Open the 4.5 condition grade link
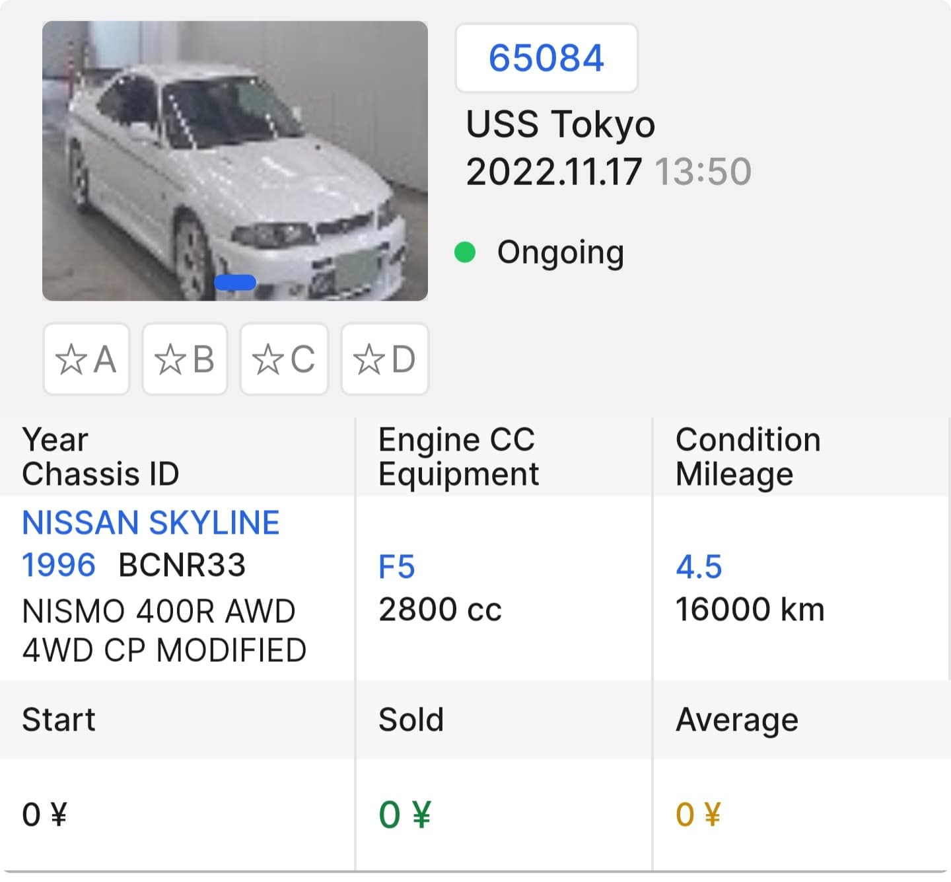The image size is (951, 882). pos(699,567)
